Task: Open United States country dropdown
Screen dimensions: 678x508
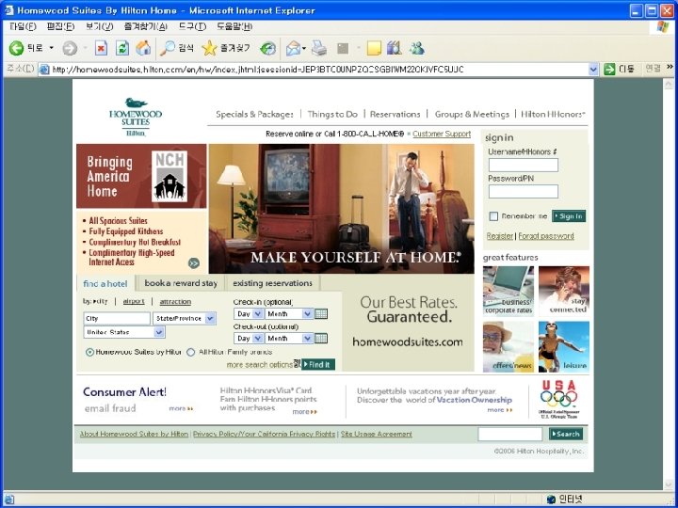Action: pos(124,332)
